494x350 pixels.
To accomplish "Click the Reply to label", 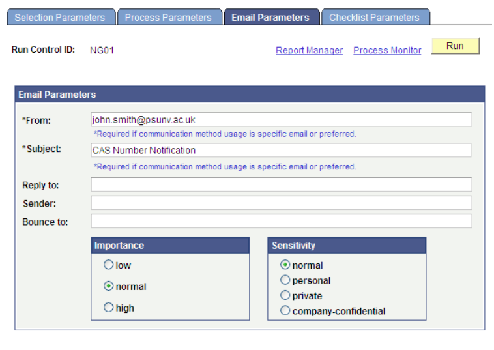I will [40, 185].
